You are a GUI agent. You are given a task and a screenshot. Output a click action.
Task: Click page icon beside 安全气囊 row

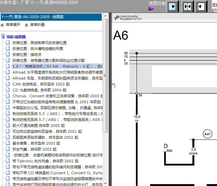8,149
